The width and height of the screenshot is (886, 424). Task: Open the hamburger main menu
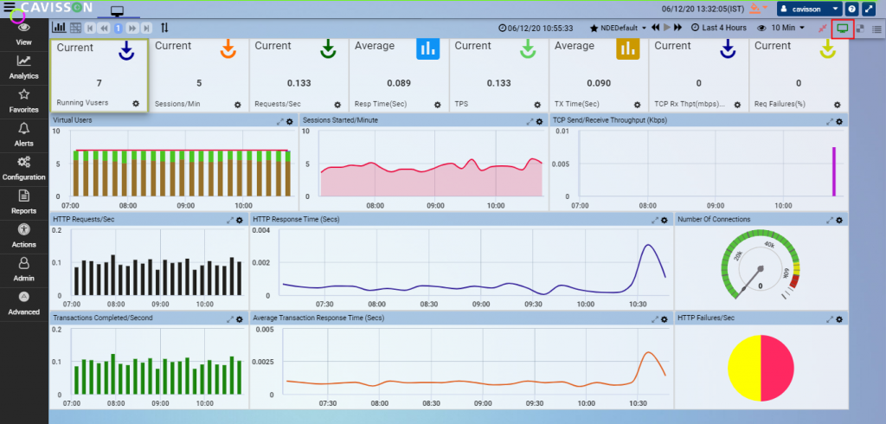tap(10, 7)
